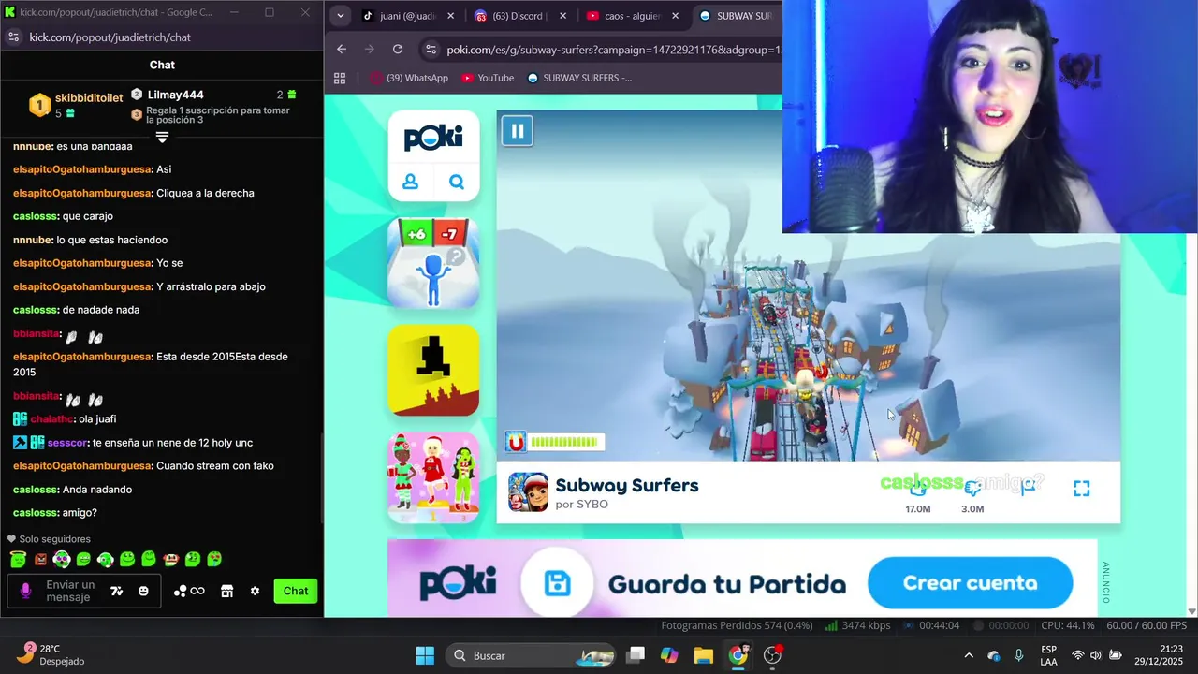Switch to the juani TikTok tab
This screenshot has width=1198, height=674.
tap(408, 16)
